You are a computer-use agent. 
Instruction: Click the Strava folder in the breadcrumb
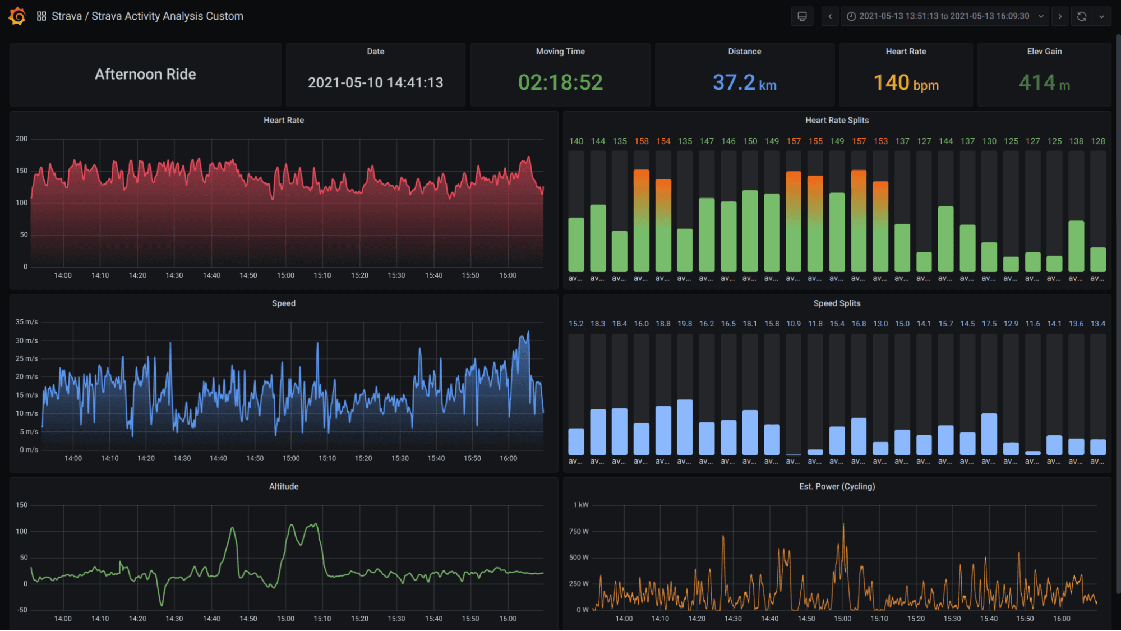click(67, 16)
